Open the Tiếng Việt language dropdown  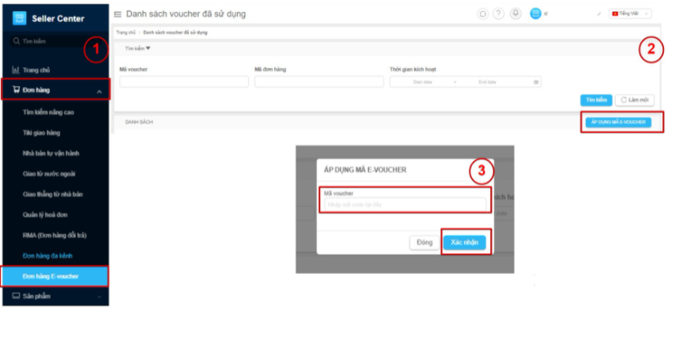tap(630, 13)
